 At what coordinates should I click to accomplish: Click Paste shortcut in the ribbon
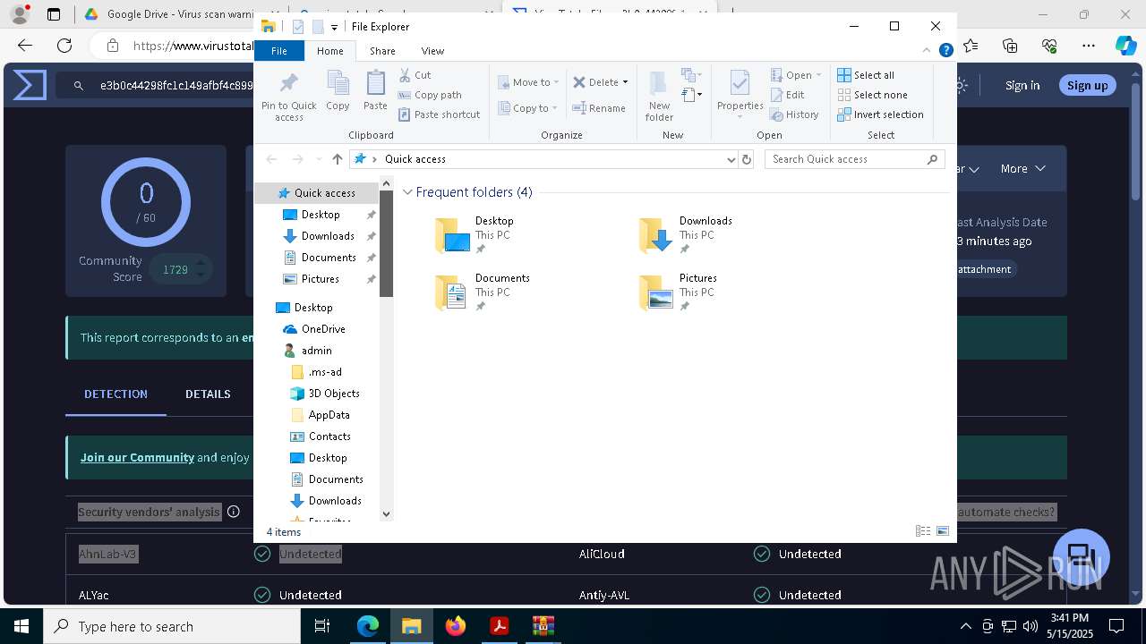tap(439, 114)
